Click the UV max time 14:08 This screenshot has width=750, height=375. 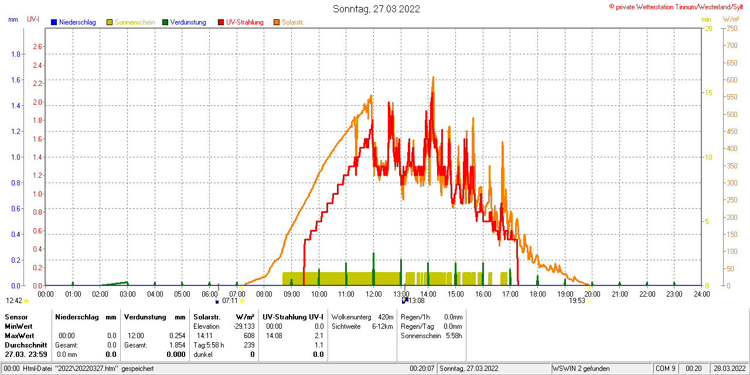(x=274, y=336)
